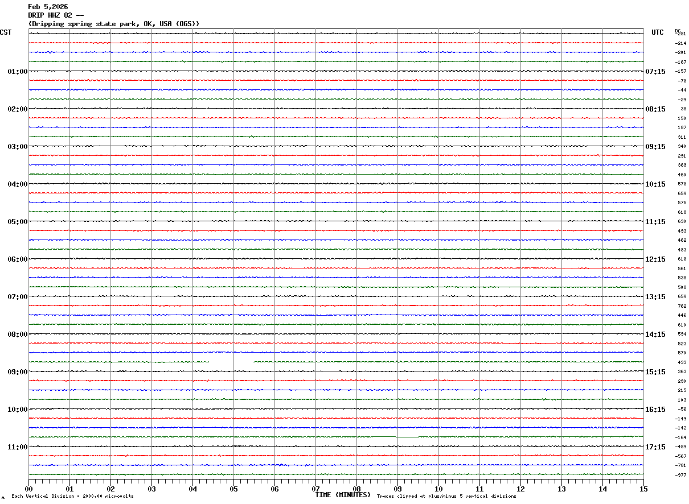The width and height of the screenshot is (689, 504).
Task: Click minute tick label '10' on time axis
Action: (438, 489)
